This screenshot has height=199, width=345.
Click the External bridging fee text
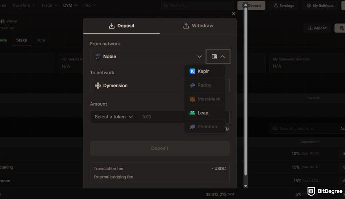(113, 177)
